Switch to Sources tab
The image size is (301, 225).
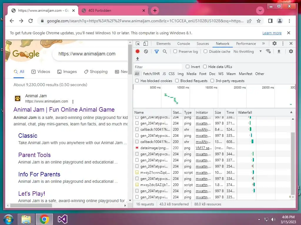pos(203,44)
